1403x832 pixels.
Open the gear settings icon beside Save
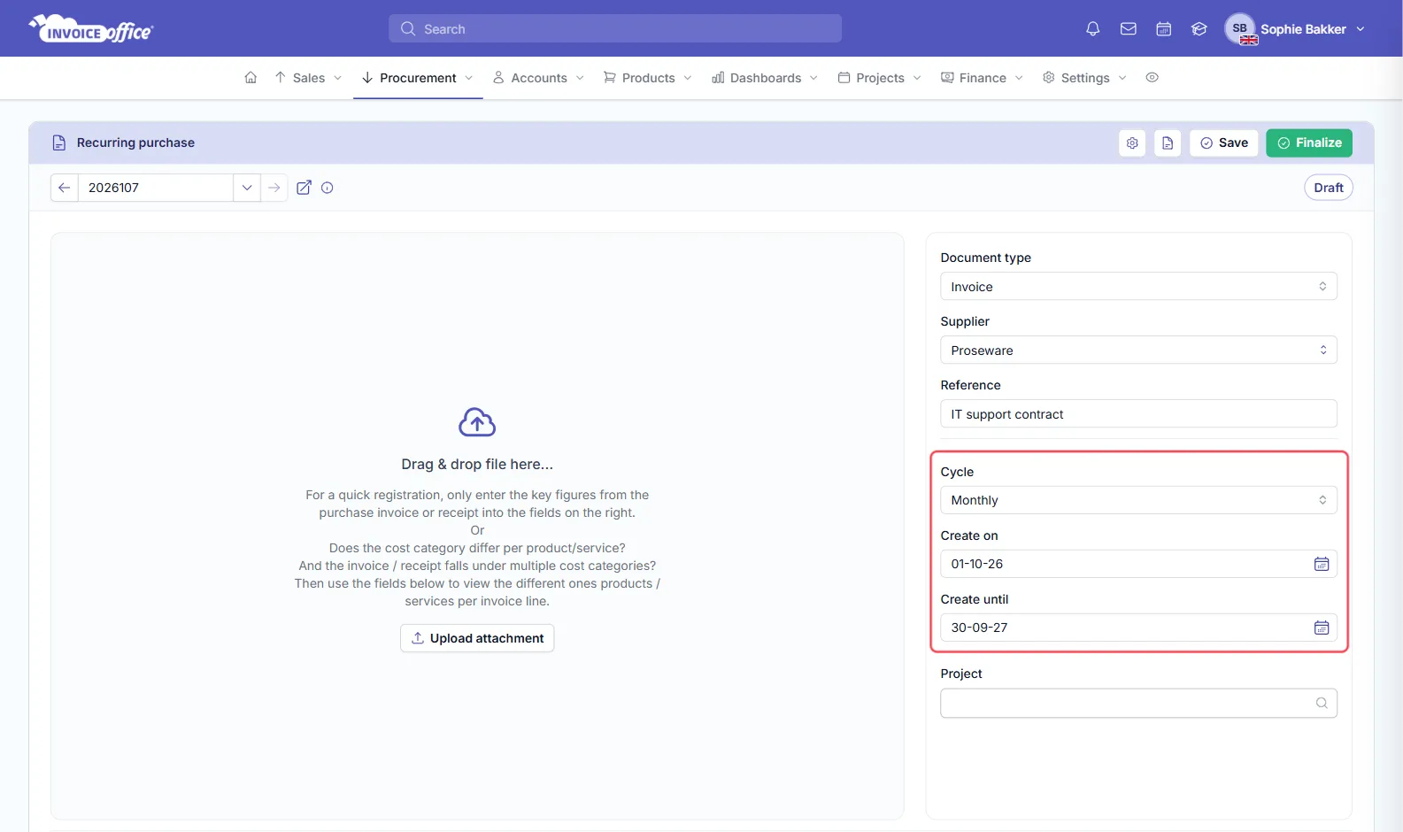click(1132, 143)
